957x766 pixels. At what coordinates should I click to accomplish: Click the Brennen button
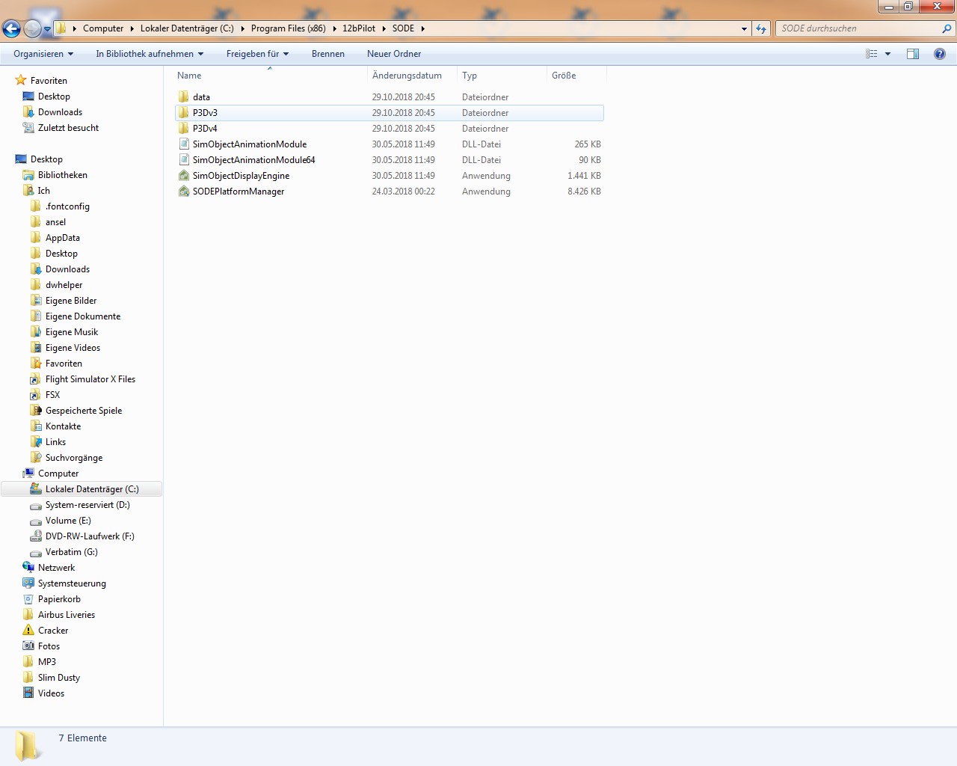[327, 54]
